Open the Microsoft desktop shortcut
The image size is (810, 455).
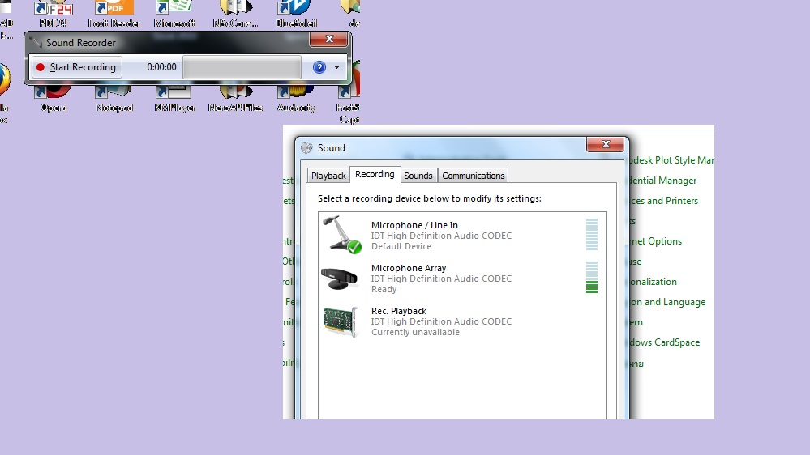pos(174,15)
